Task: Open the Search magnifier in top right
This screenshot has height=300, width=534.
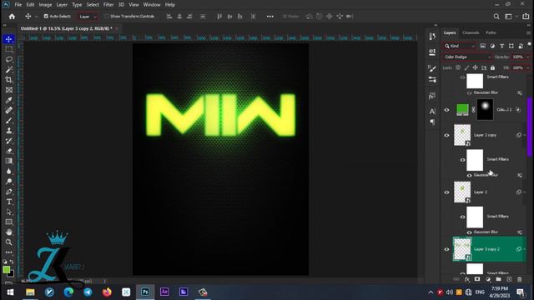Action: [496, 17]
